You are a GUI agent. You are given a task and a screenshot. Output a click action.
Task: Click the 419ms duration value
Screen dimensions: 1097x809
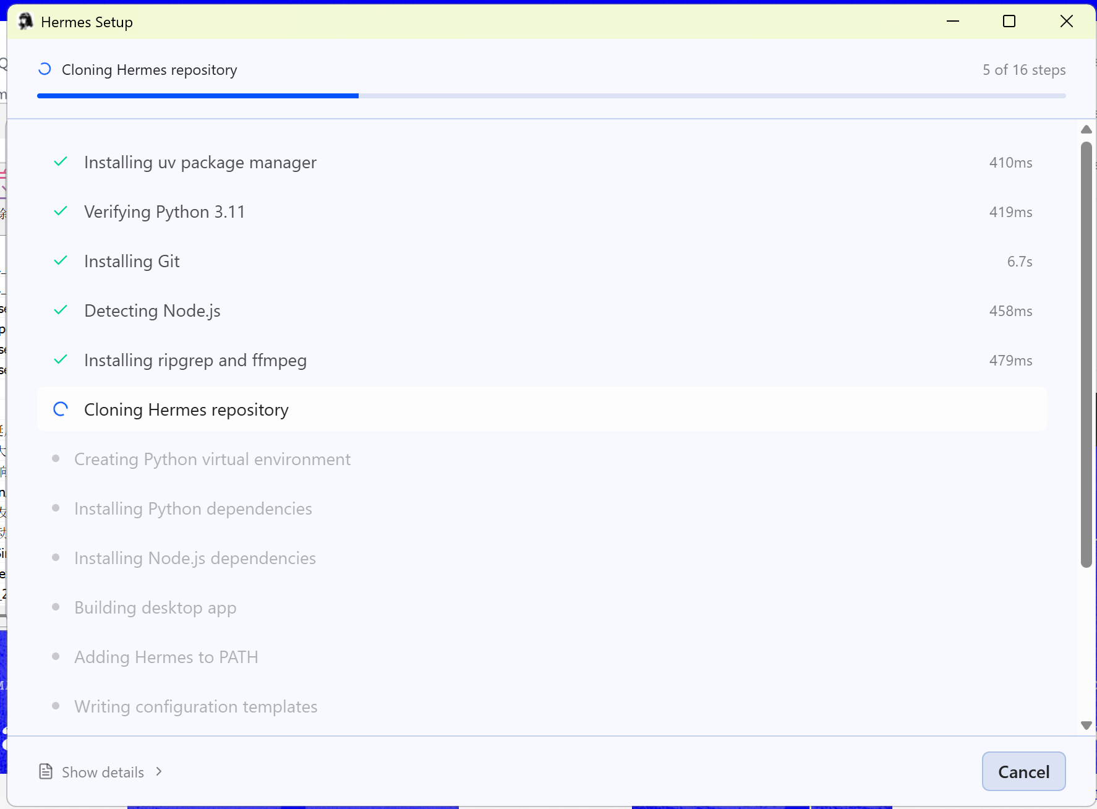coord(1010,212)
